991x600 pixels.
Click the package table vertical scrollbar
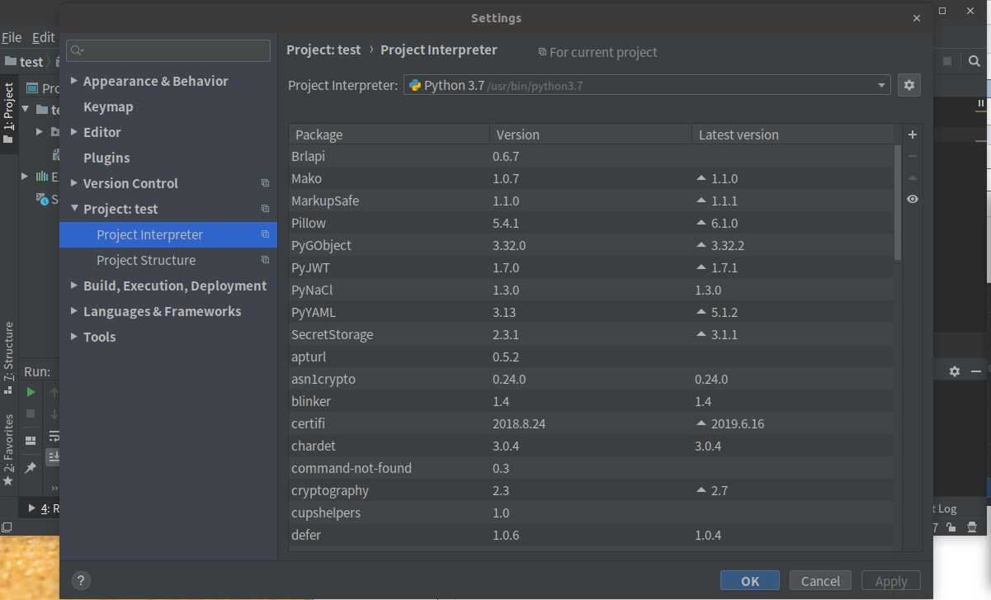(x=898, y=202)
